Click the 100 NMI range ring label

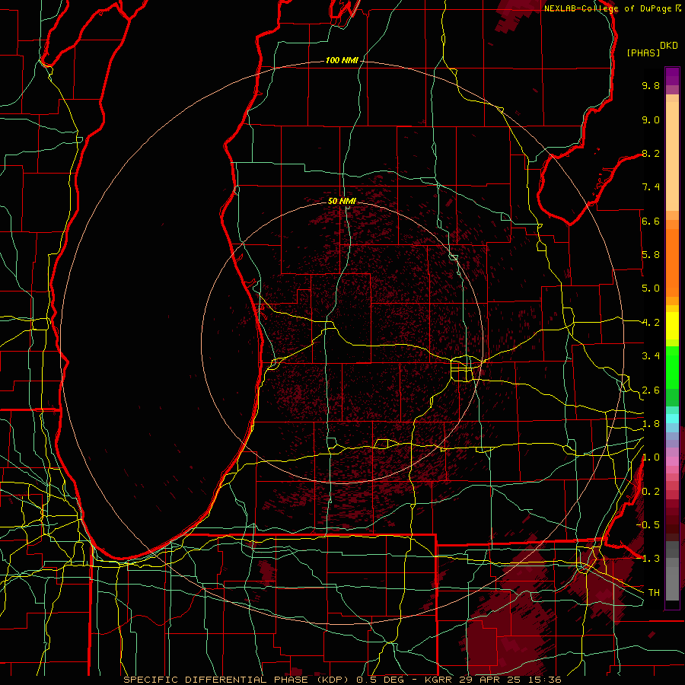(x=342, y=60)
